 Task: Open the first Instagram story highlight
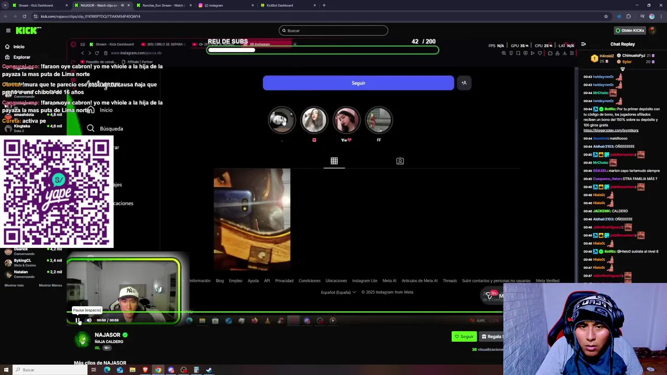[x=281, y=120]
